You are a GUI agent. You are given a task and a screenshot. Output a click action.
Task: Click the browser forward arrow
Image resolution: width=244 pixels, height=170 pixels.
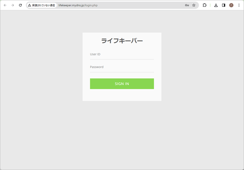pos(13,5)
